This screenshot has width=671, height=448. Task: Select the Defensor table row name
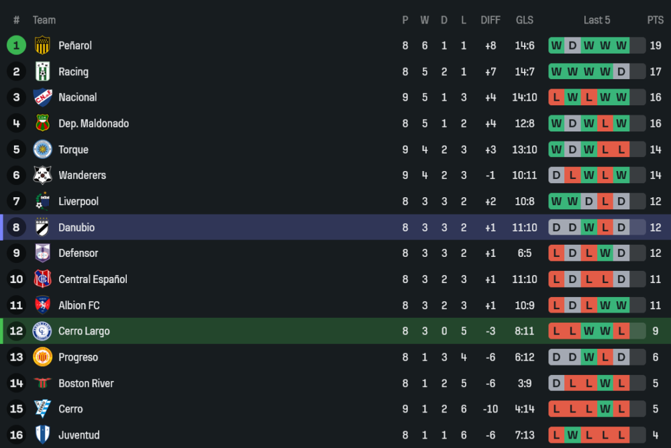(x=78, y=254)
